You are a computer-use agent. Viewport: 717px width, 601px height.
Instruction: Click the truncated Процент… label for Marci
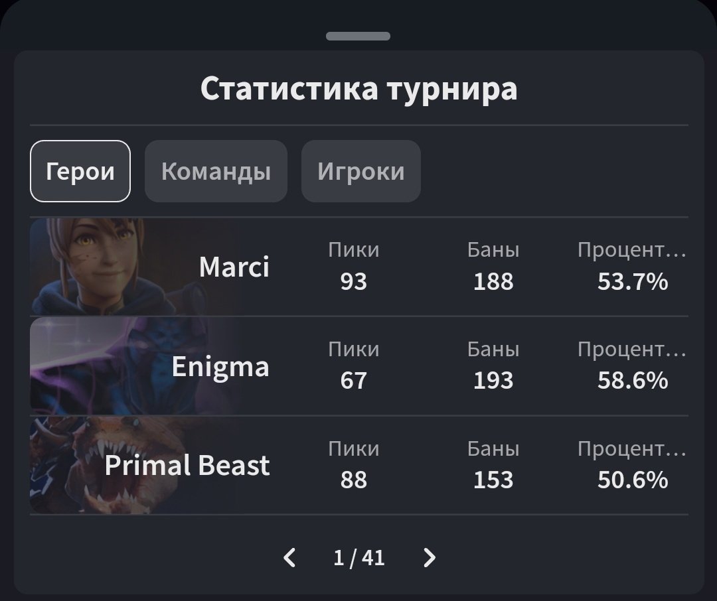[631, 250]
